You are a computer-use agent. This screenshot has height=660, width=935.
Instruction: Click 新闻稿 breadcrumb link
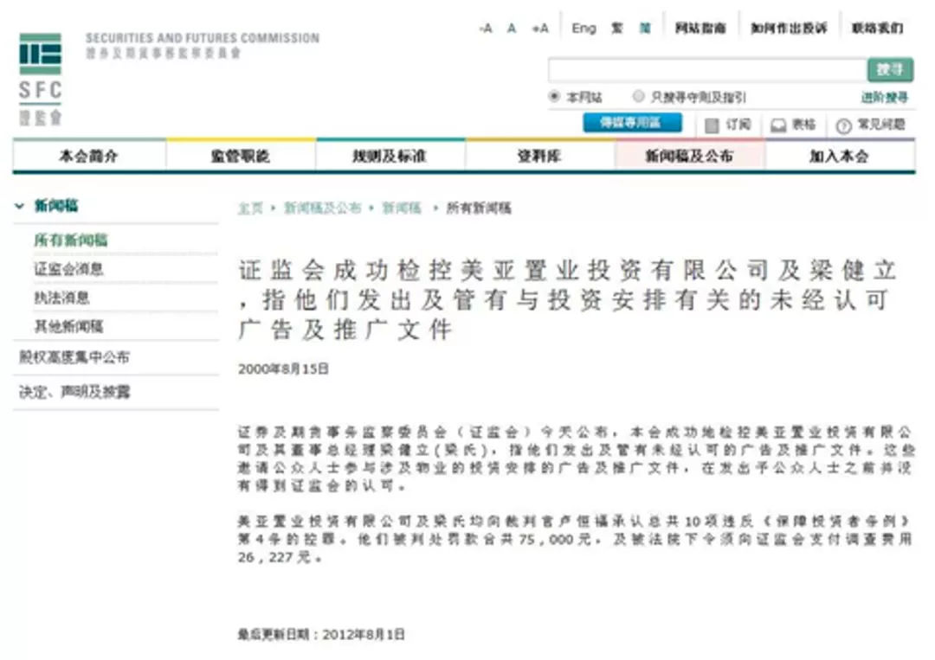[x=402, y=208]
